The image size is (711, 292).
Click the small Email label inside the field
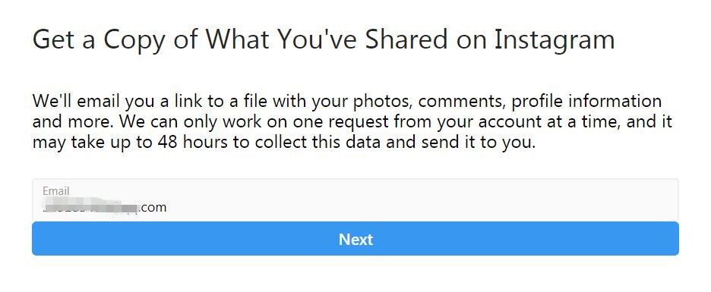coord(55,191)
